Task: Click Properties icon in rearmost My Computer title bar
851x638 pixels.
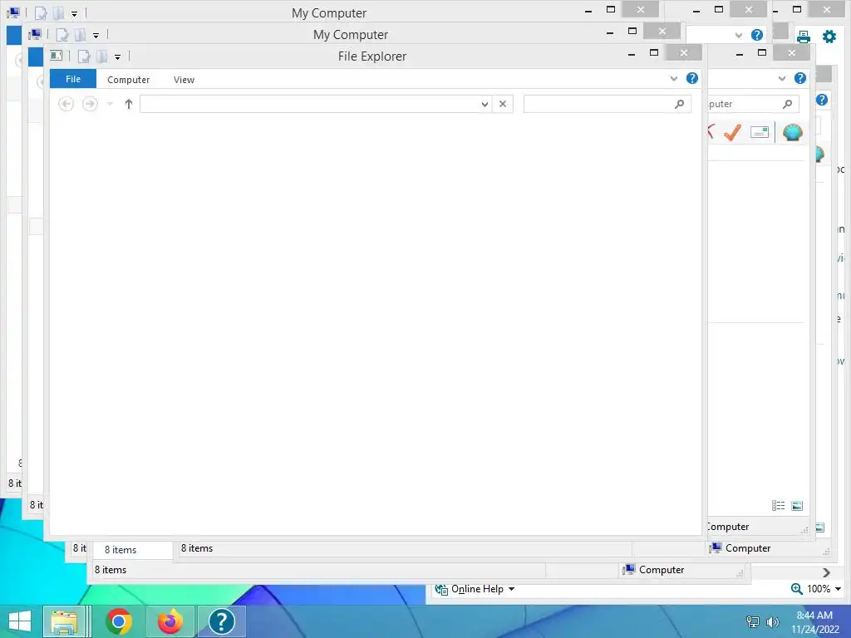Action: [x=41, y=13]
